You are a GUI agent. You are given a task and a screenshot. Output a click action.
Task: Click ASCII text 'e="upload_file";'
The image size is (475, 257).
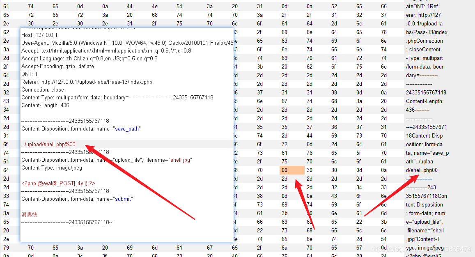click(425, 222)
